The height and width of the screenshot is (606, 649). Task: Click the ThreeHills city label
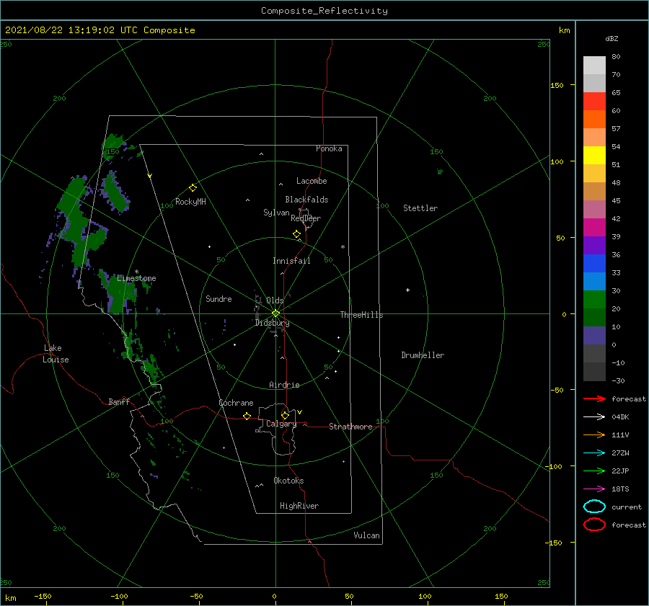(x=362, y=315)
